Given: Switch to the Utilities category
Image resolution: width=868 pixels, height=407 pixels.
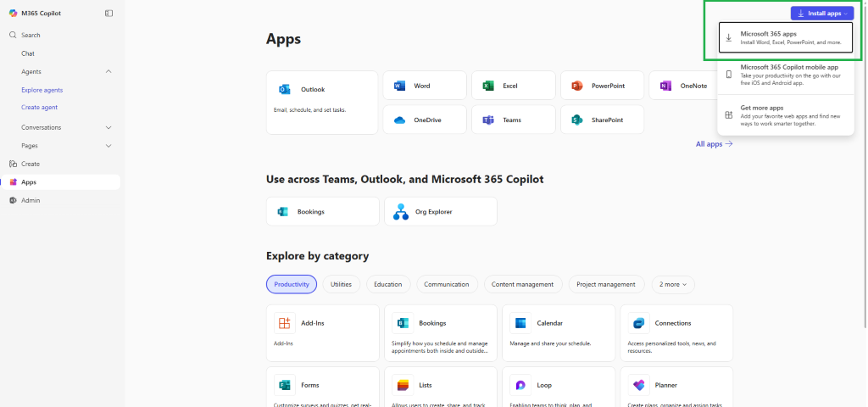Looking at the screenshot, I should tap(341, 284).
